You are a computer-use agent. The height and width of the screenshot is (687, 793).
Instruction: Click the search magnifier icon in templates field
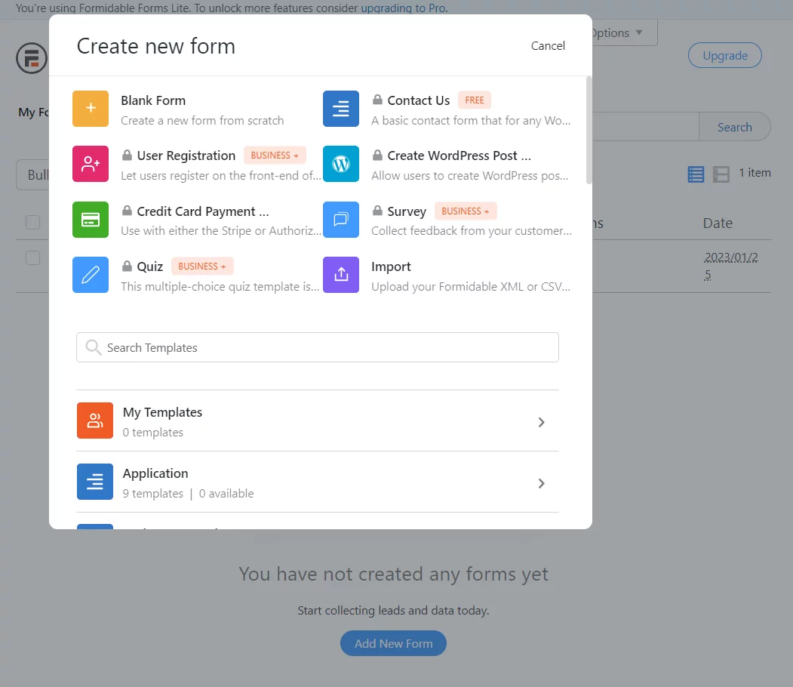[93, 347]
